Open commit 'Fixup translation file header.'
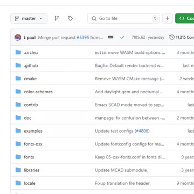Viewport: 194px width, 194px height. click(x=123, y=183)
